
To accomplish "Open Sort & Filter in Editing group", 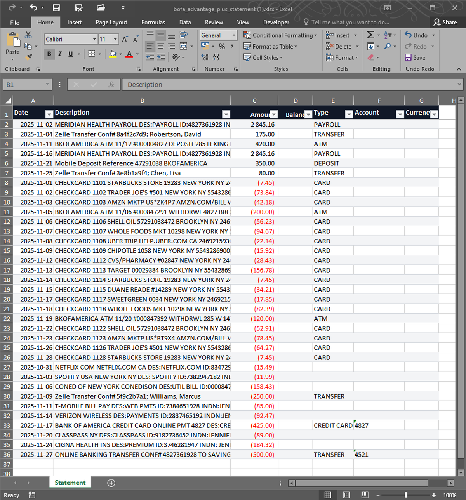I will coord(388,35).
